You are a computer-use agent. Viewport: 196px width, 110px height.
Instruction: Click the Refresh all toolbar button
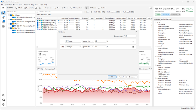(28, 8)
